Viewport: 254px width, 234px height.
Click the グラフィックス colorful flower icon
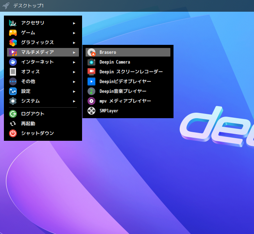[13, 43]
